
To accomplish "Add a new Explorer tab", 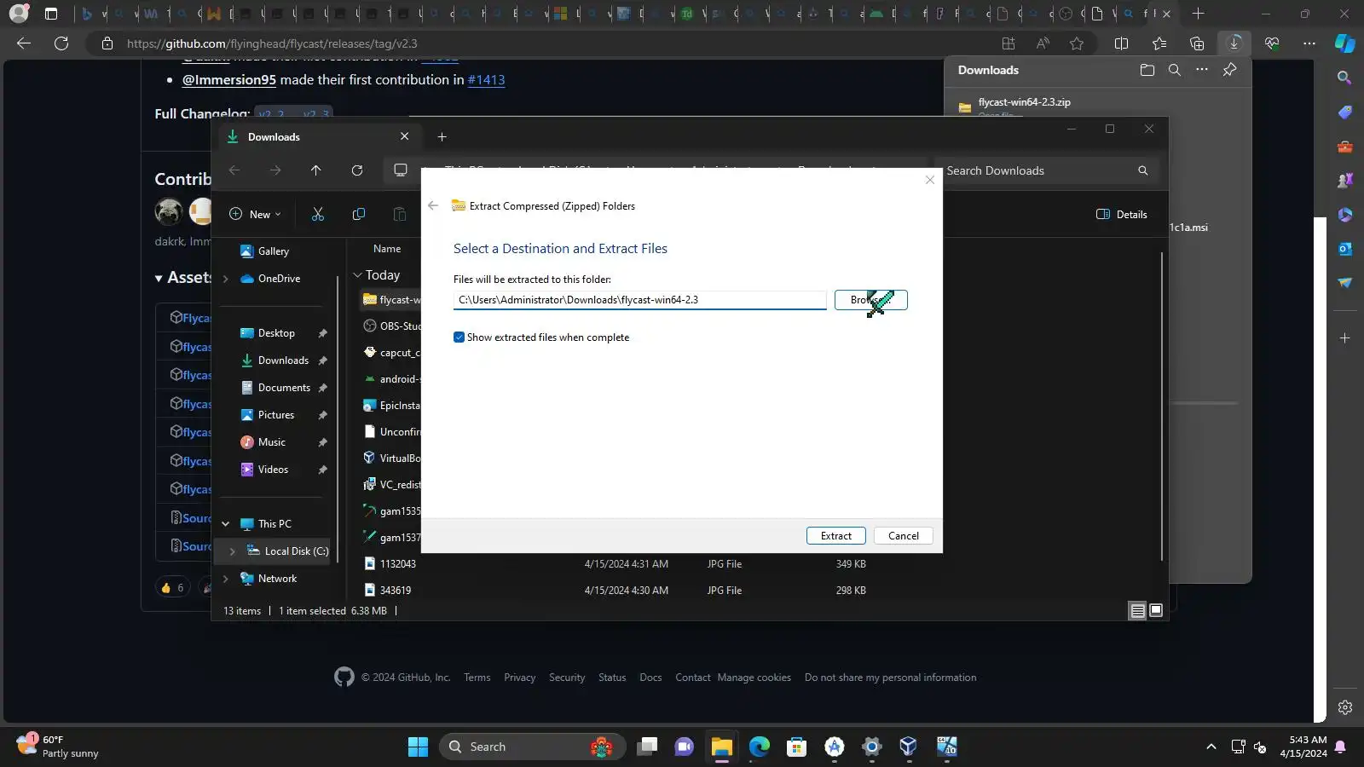I will click(x=442, y=136).
